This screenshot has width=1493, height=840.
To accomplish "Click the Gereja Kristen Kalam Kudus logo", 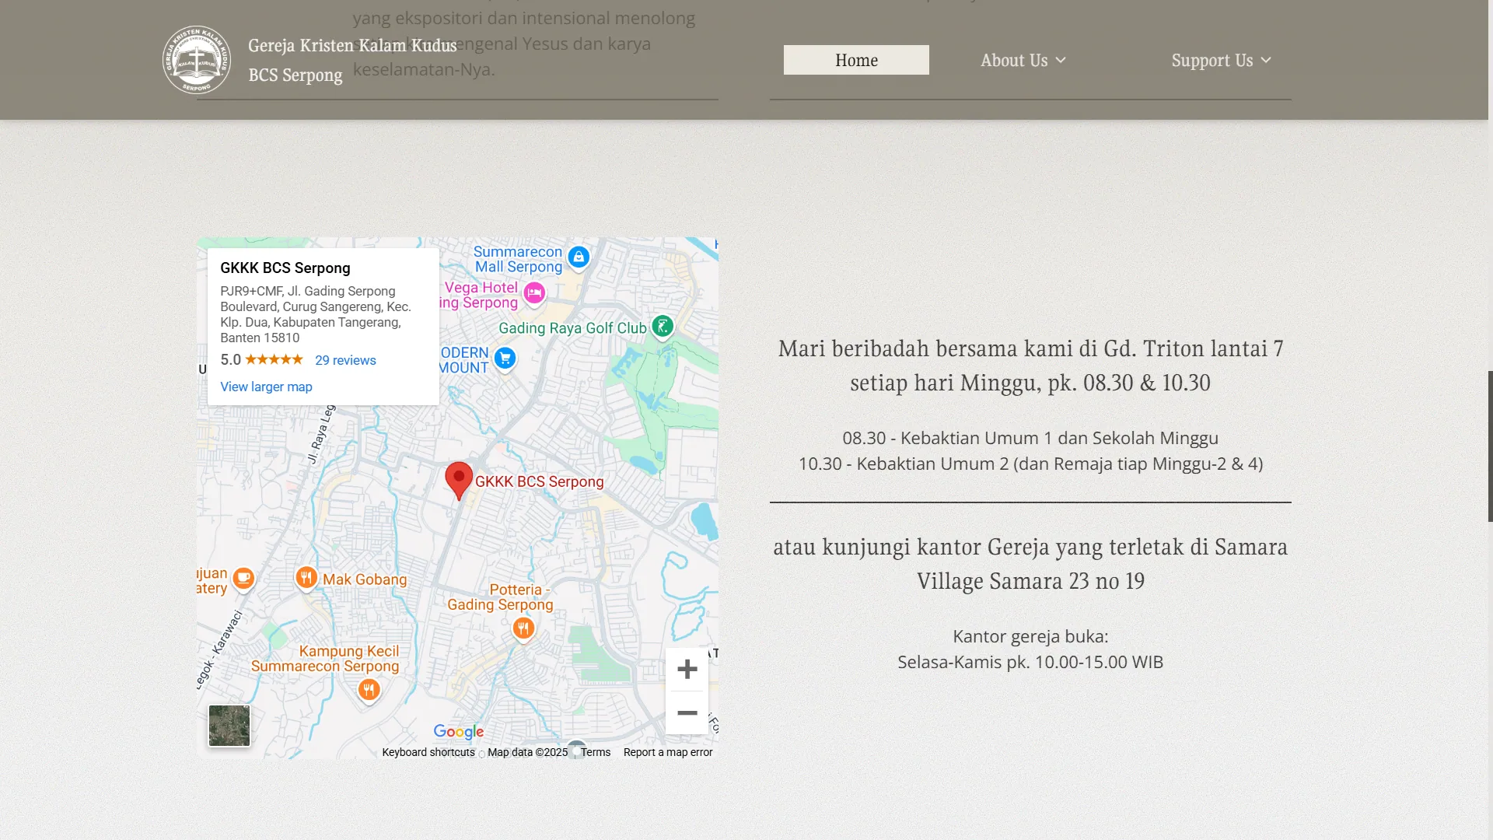I will point(196,60).
